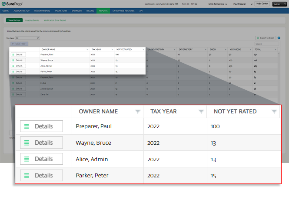Click the VERY GOOD column filter icon
Image resolution: width=289 pixels, height=197 pixels.
pyautogui.click(x=250, y=49)
